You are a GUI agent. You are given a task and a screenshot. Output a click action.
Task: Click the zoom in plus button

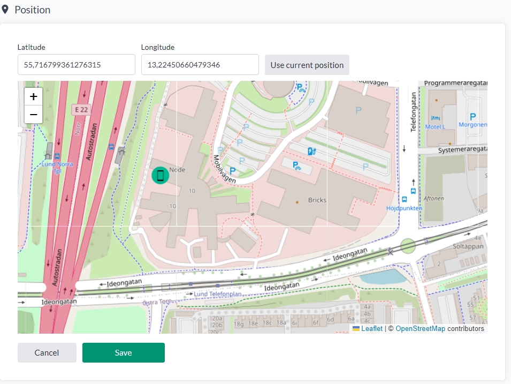point(33,96)
